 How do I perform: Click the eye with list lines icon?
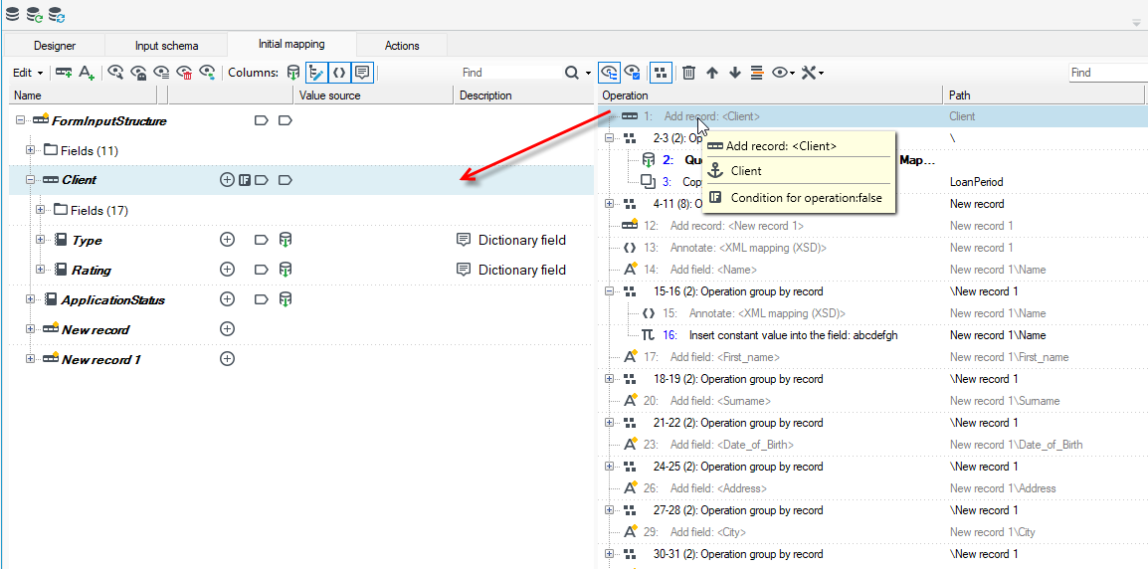[x=162, y=73]
